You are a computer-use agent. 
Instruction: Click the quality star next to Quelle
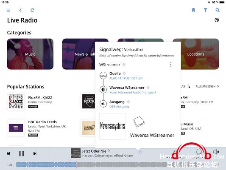coord(124,74)
